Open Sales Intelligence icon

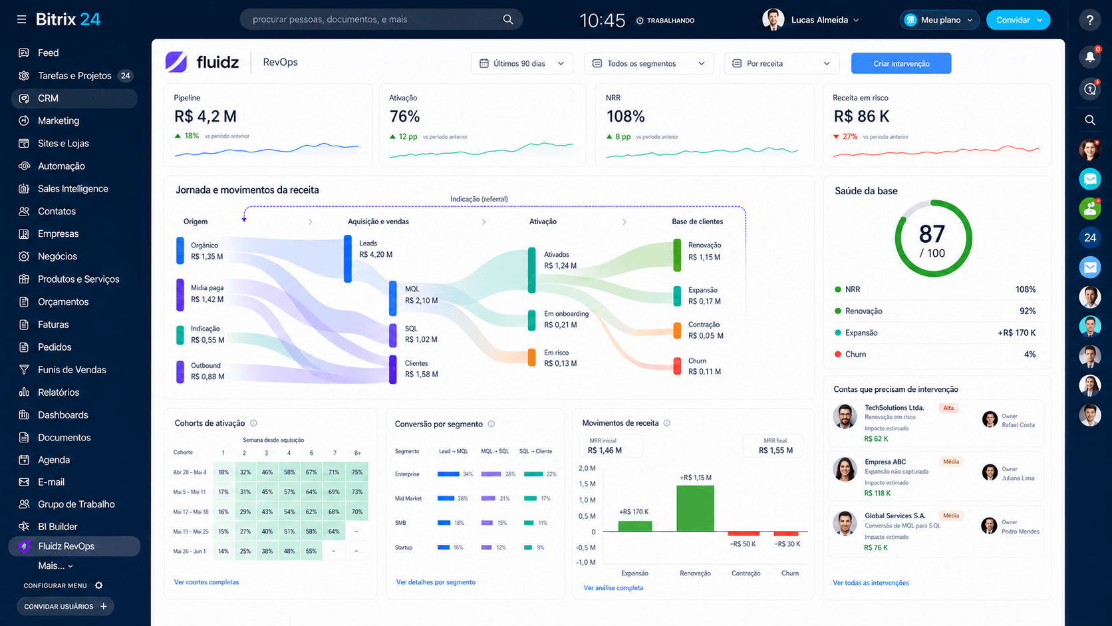click(x=24, y=188)
